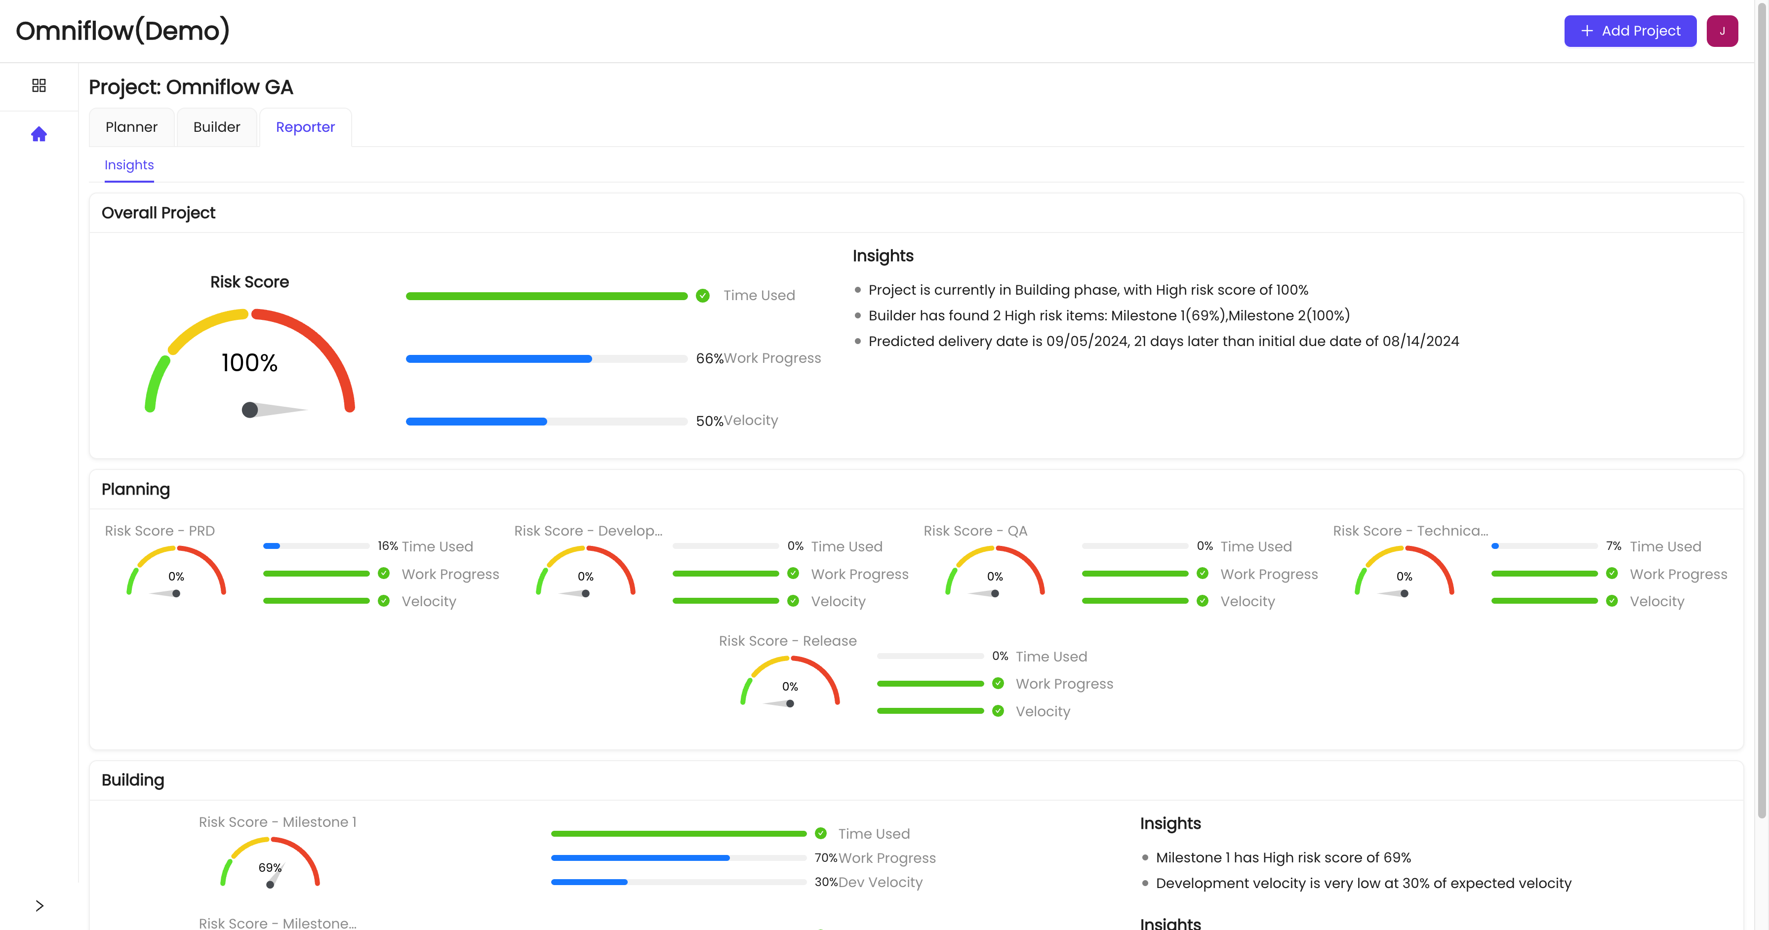Image resolution: width=1769 pixels, height=930 pixels.
Task: Click the vertical page scrollbar
Action: tap(1762, 412)
